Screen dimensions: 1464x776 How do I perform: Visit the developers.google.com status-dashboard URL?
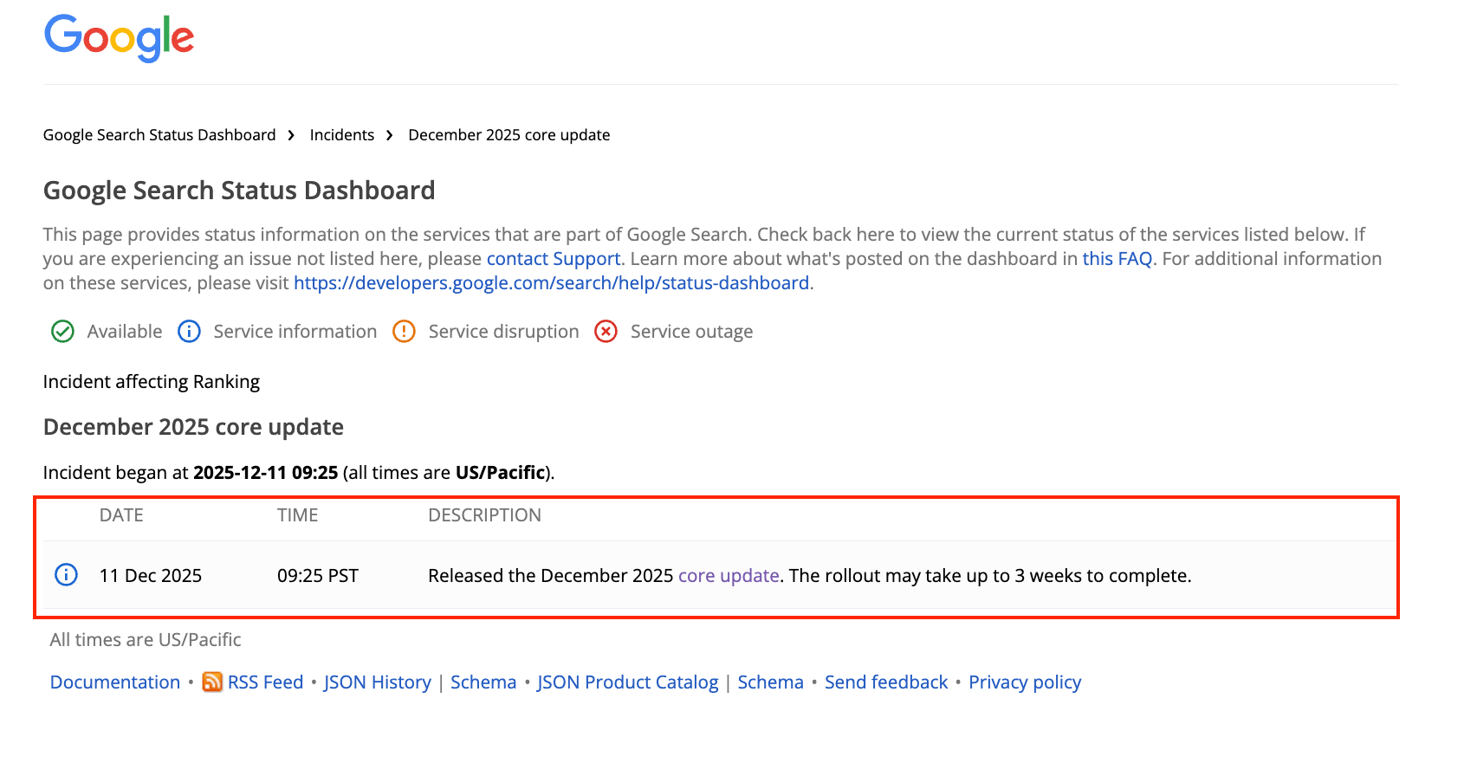tap(552, 283)
